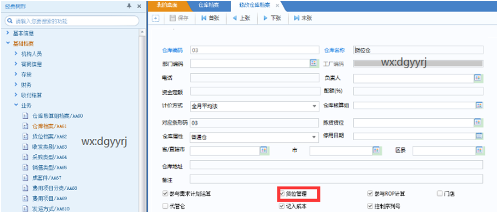Open lookup for 部门编码 field
The width and height of the screenshot is (498, 213).
[x=314, y=63]
